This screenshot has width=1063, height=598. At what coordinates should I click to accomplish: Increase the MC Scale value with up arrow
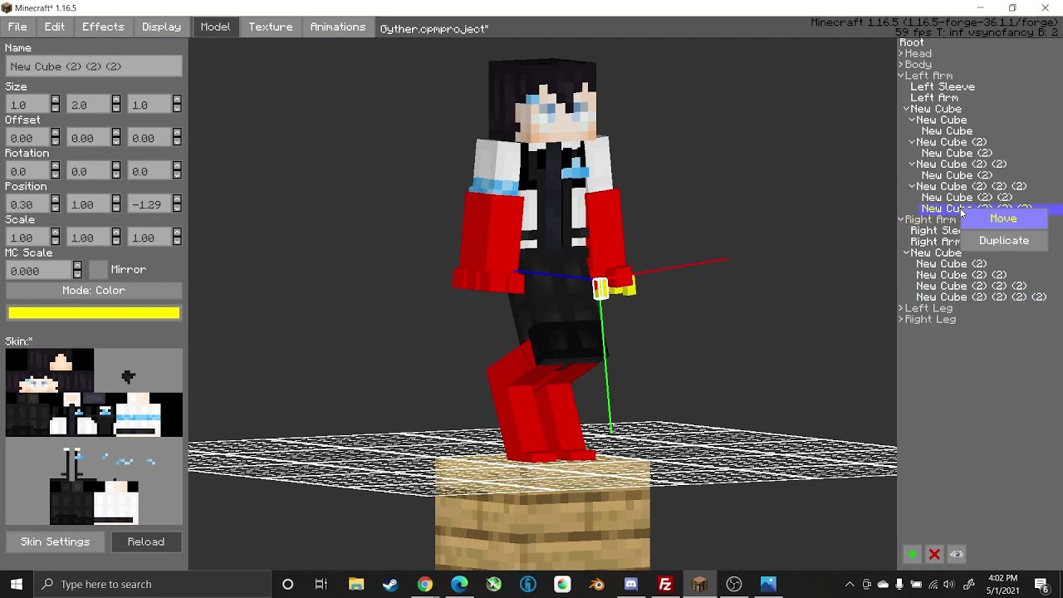[77, 267]
